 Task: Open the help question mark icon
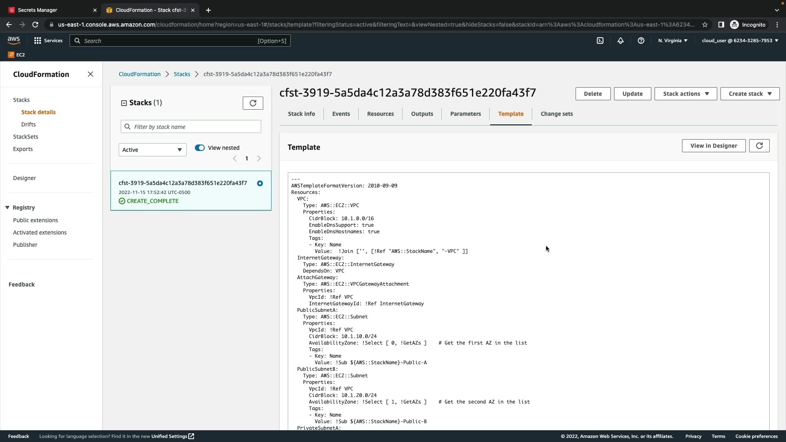[641, 41]
